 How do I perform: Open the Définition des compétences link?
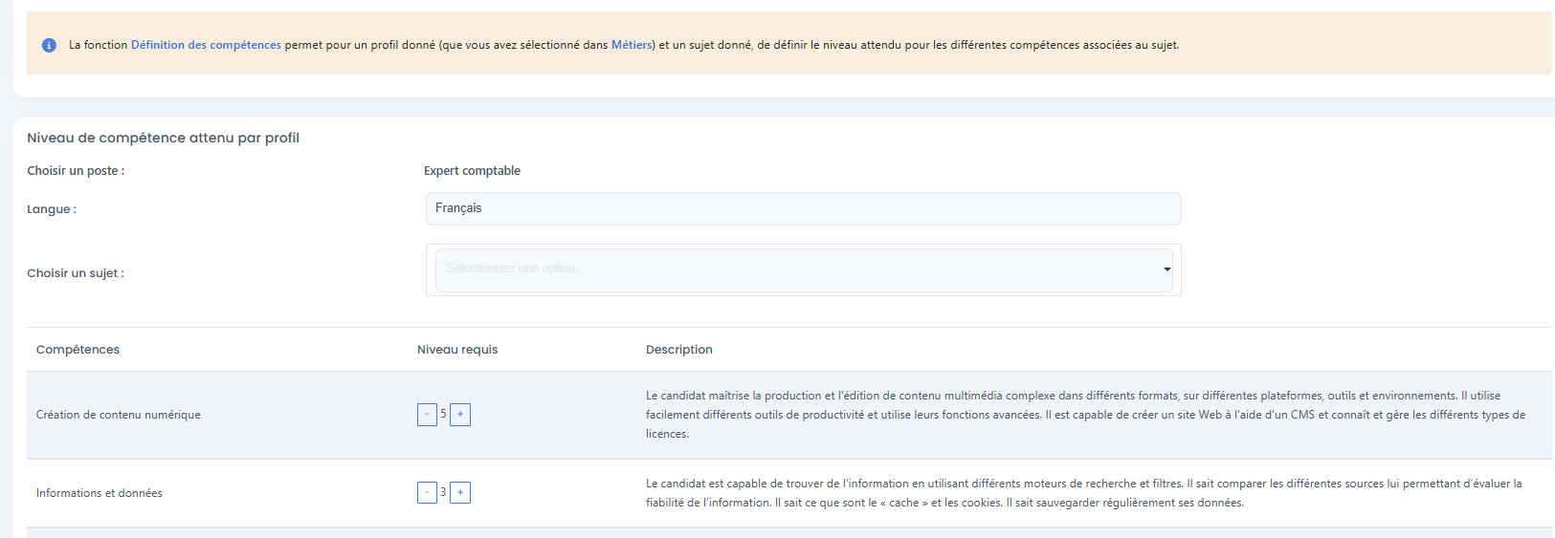click(x=206, y=45)
